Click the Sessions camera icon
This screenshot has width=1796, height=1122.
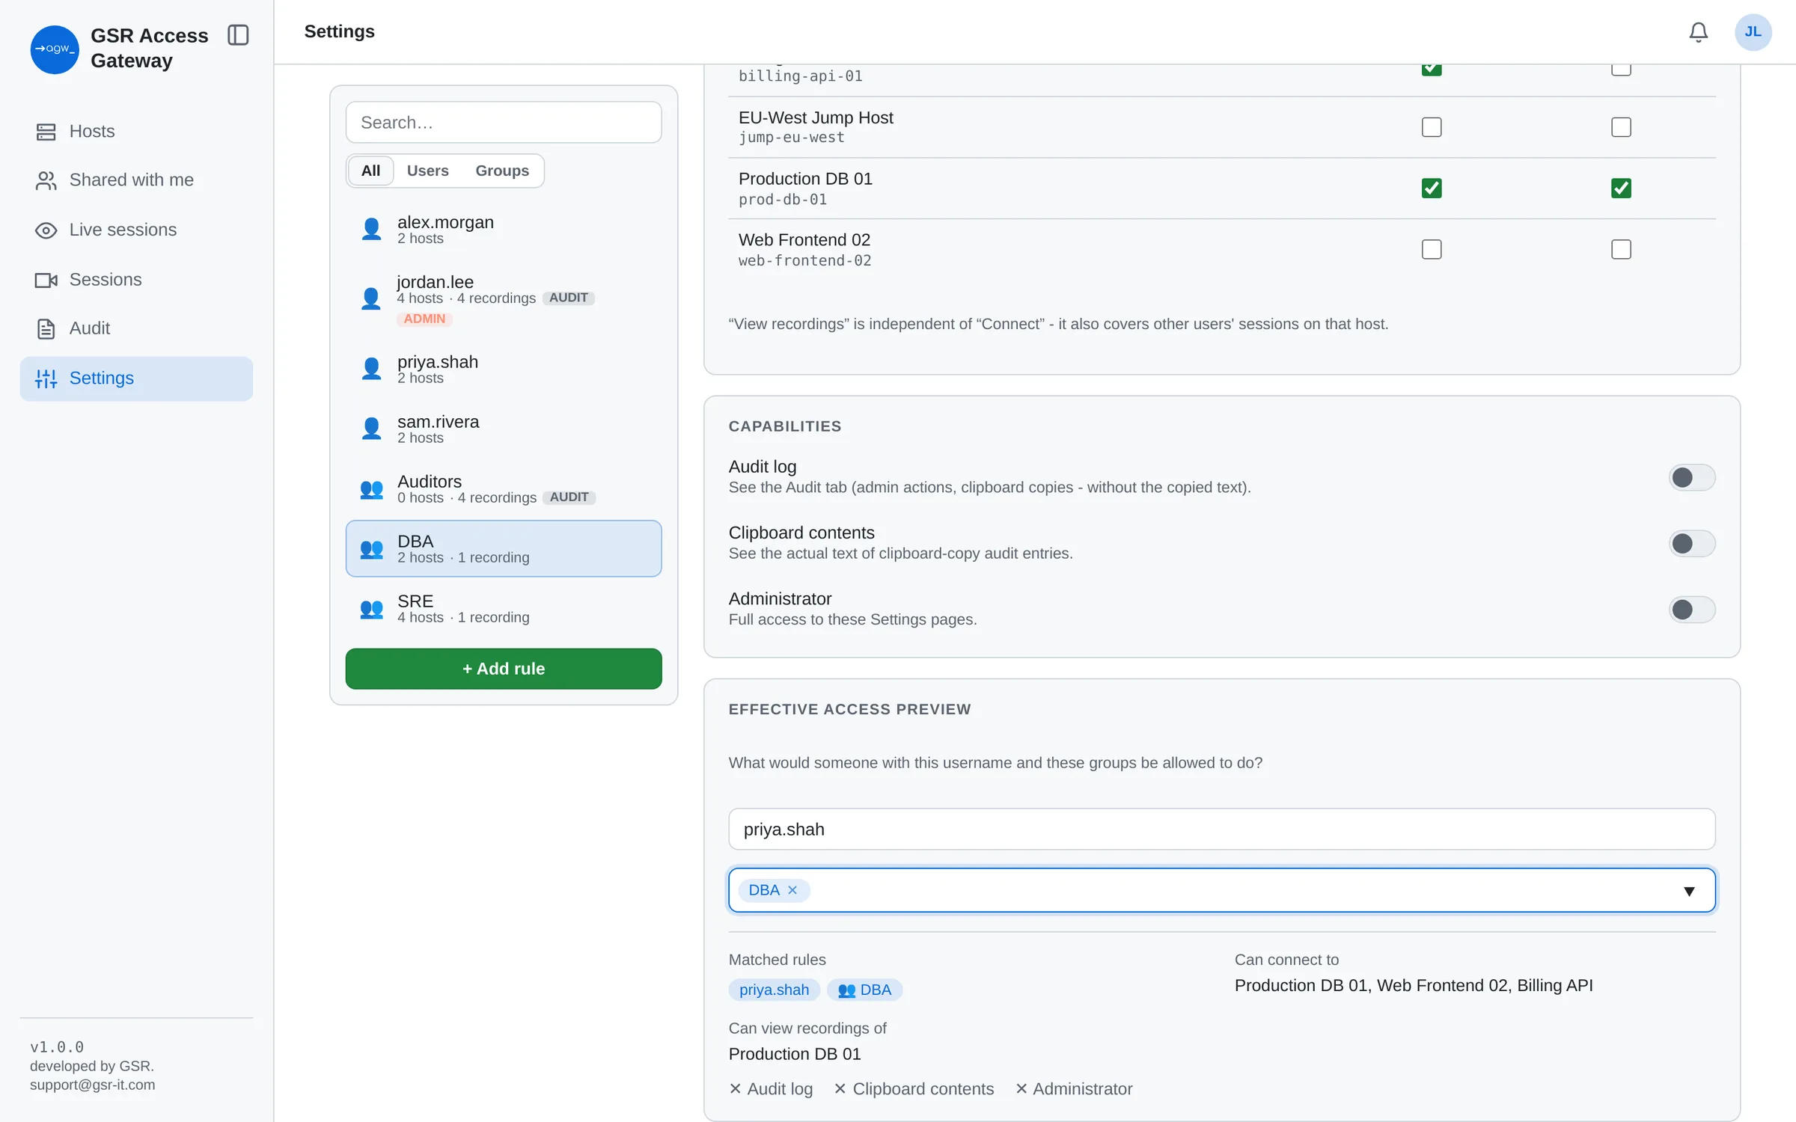pos(46,280)
